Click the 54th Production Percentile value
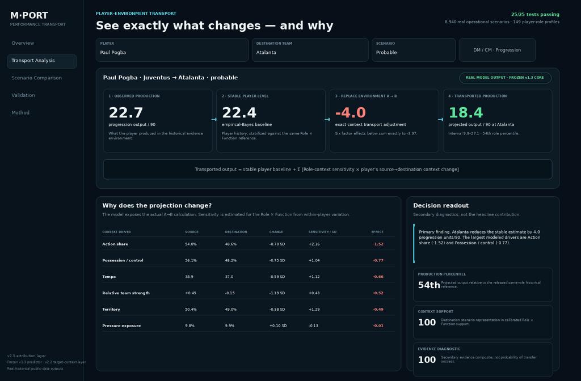The width and height of the screenshot is (581, 381). tap(429, 285)
